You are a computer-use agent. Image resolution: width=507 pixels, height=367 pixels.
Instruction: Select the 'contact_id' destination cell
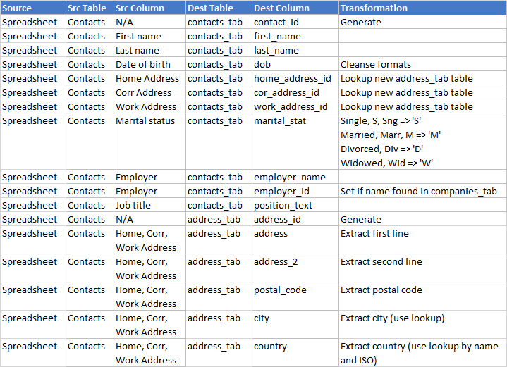click(276, 23)
